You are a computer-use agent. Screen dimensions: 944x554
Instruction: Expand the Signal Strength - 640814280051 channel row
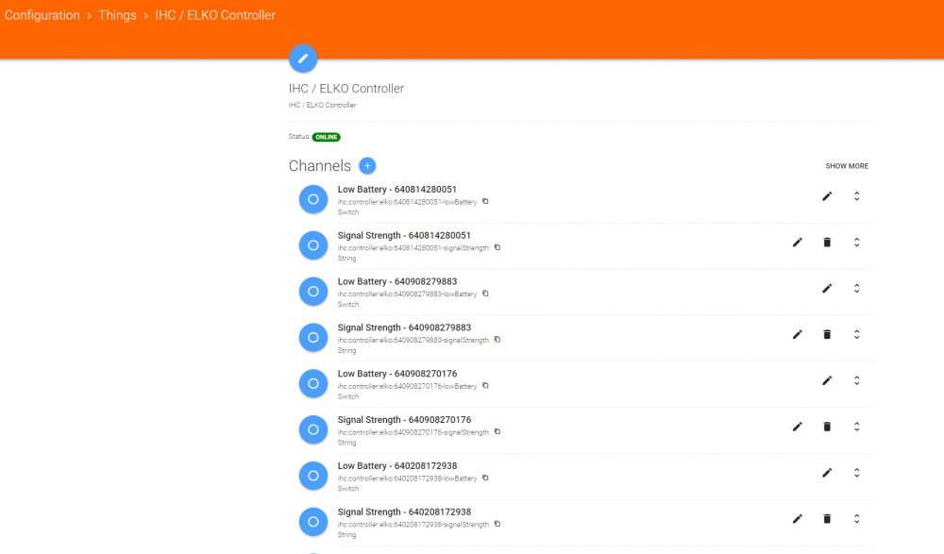pos(857,242)
